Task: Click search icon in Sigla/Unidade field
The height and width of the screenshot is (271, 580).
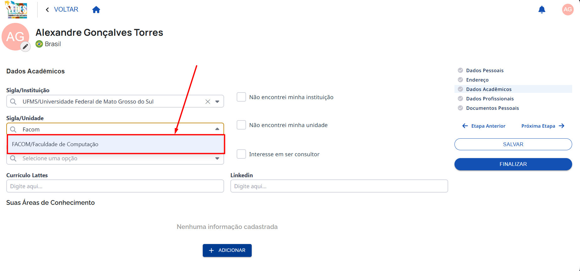Action: [13, 130]
